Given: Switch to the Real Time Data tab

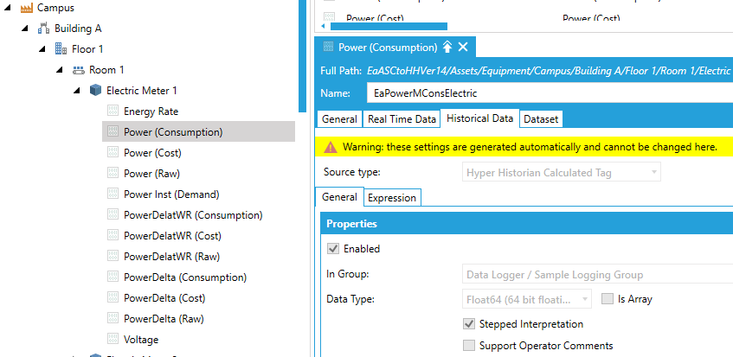Looking at the screenshot, I should [x=401, y=119].
